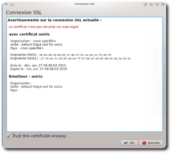Confirm with the OK button
Viewport: 172px width, 154px height.
coord(129,143)
